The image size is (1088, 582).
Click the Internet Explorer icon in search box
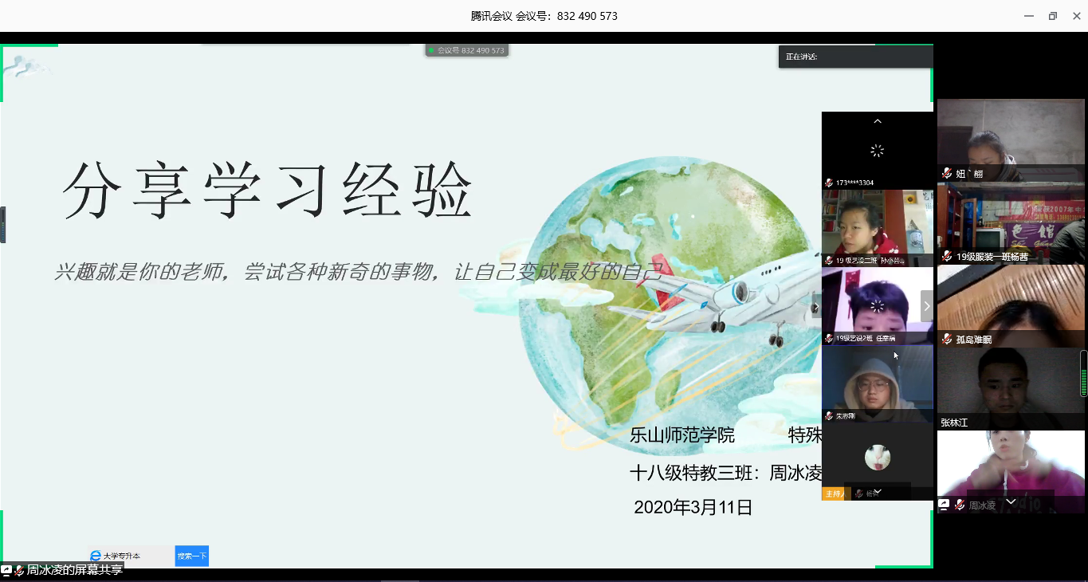(x=96, y=556)
